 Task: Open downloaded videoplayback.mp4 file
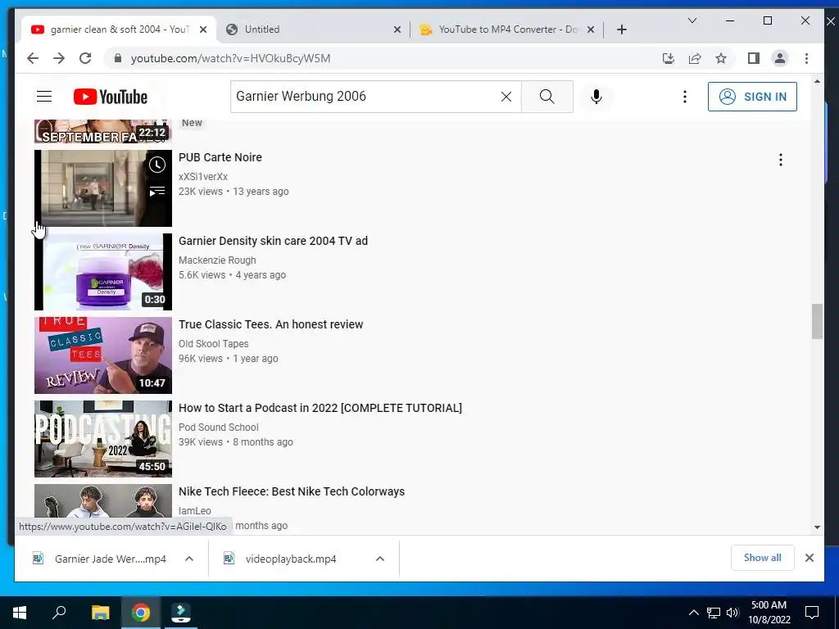[x=291, y=559]
